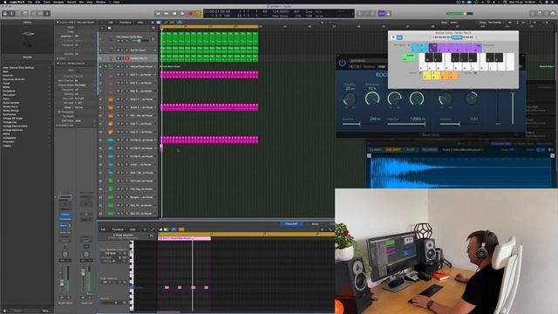Adjust the master volume slider

pos(459,14)
